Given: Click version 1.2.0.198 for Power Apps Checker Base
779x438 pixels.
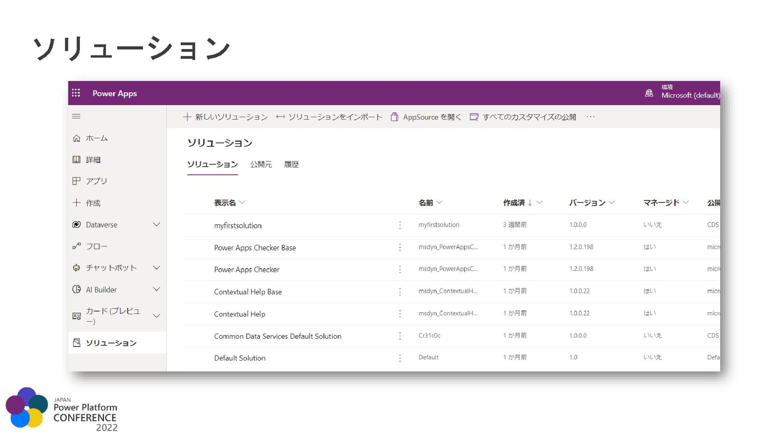Looking at the screenshot, I should coord(581,247).
